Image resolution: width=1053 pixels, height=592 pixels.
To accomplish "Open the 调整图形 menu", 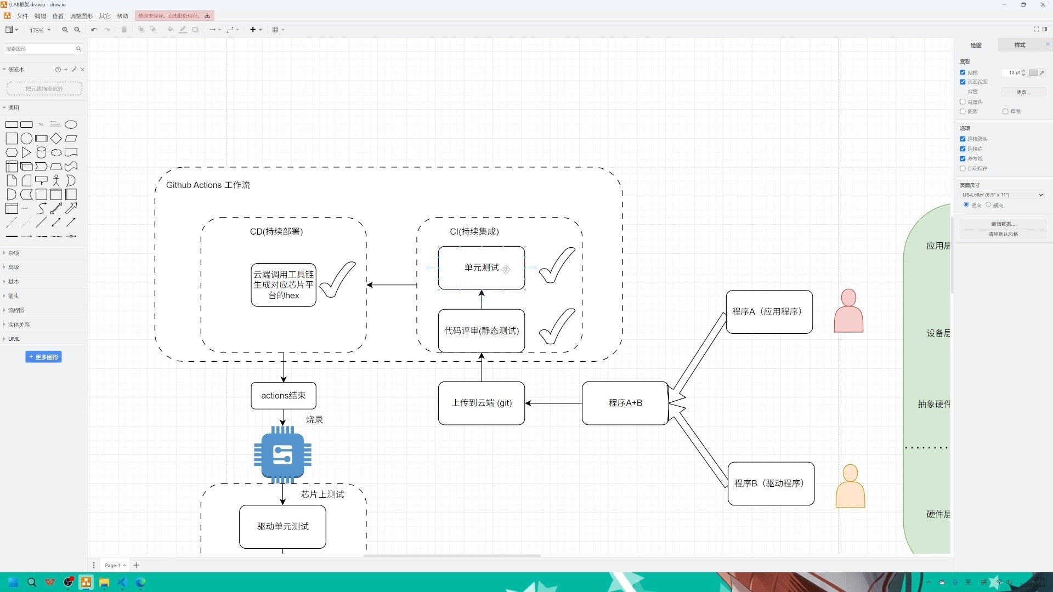I will click(81, 16).
